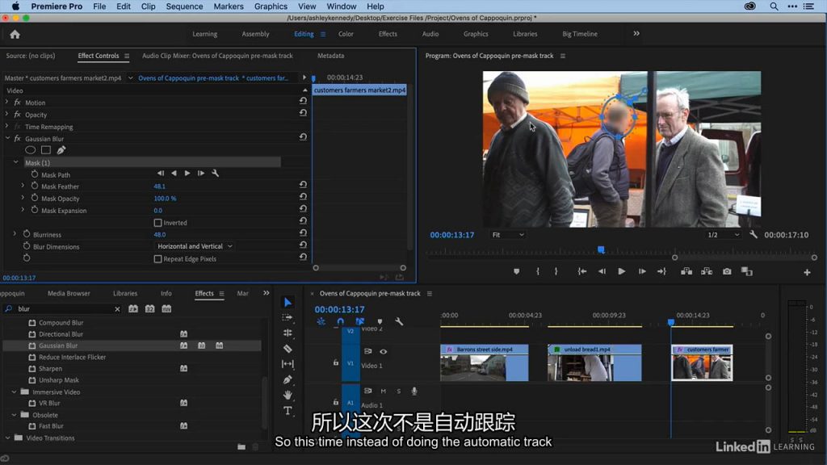Open the Markers menu
Viewport: 827px width, 465px height.
(x=229, y=6)
